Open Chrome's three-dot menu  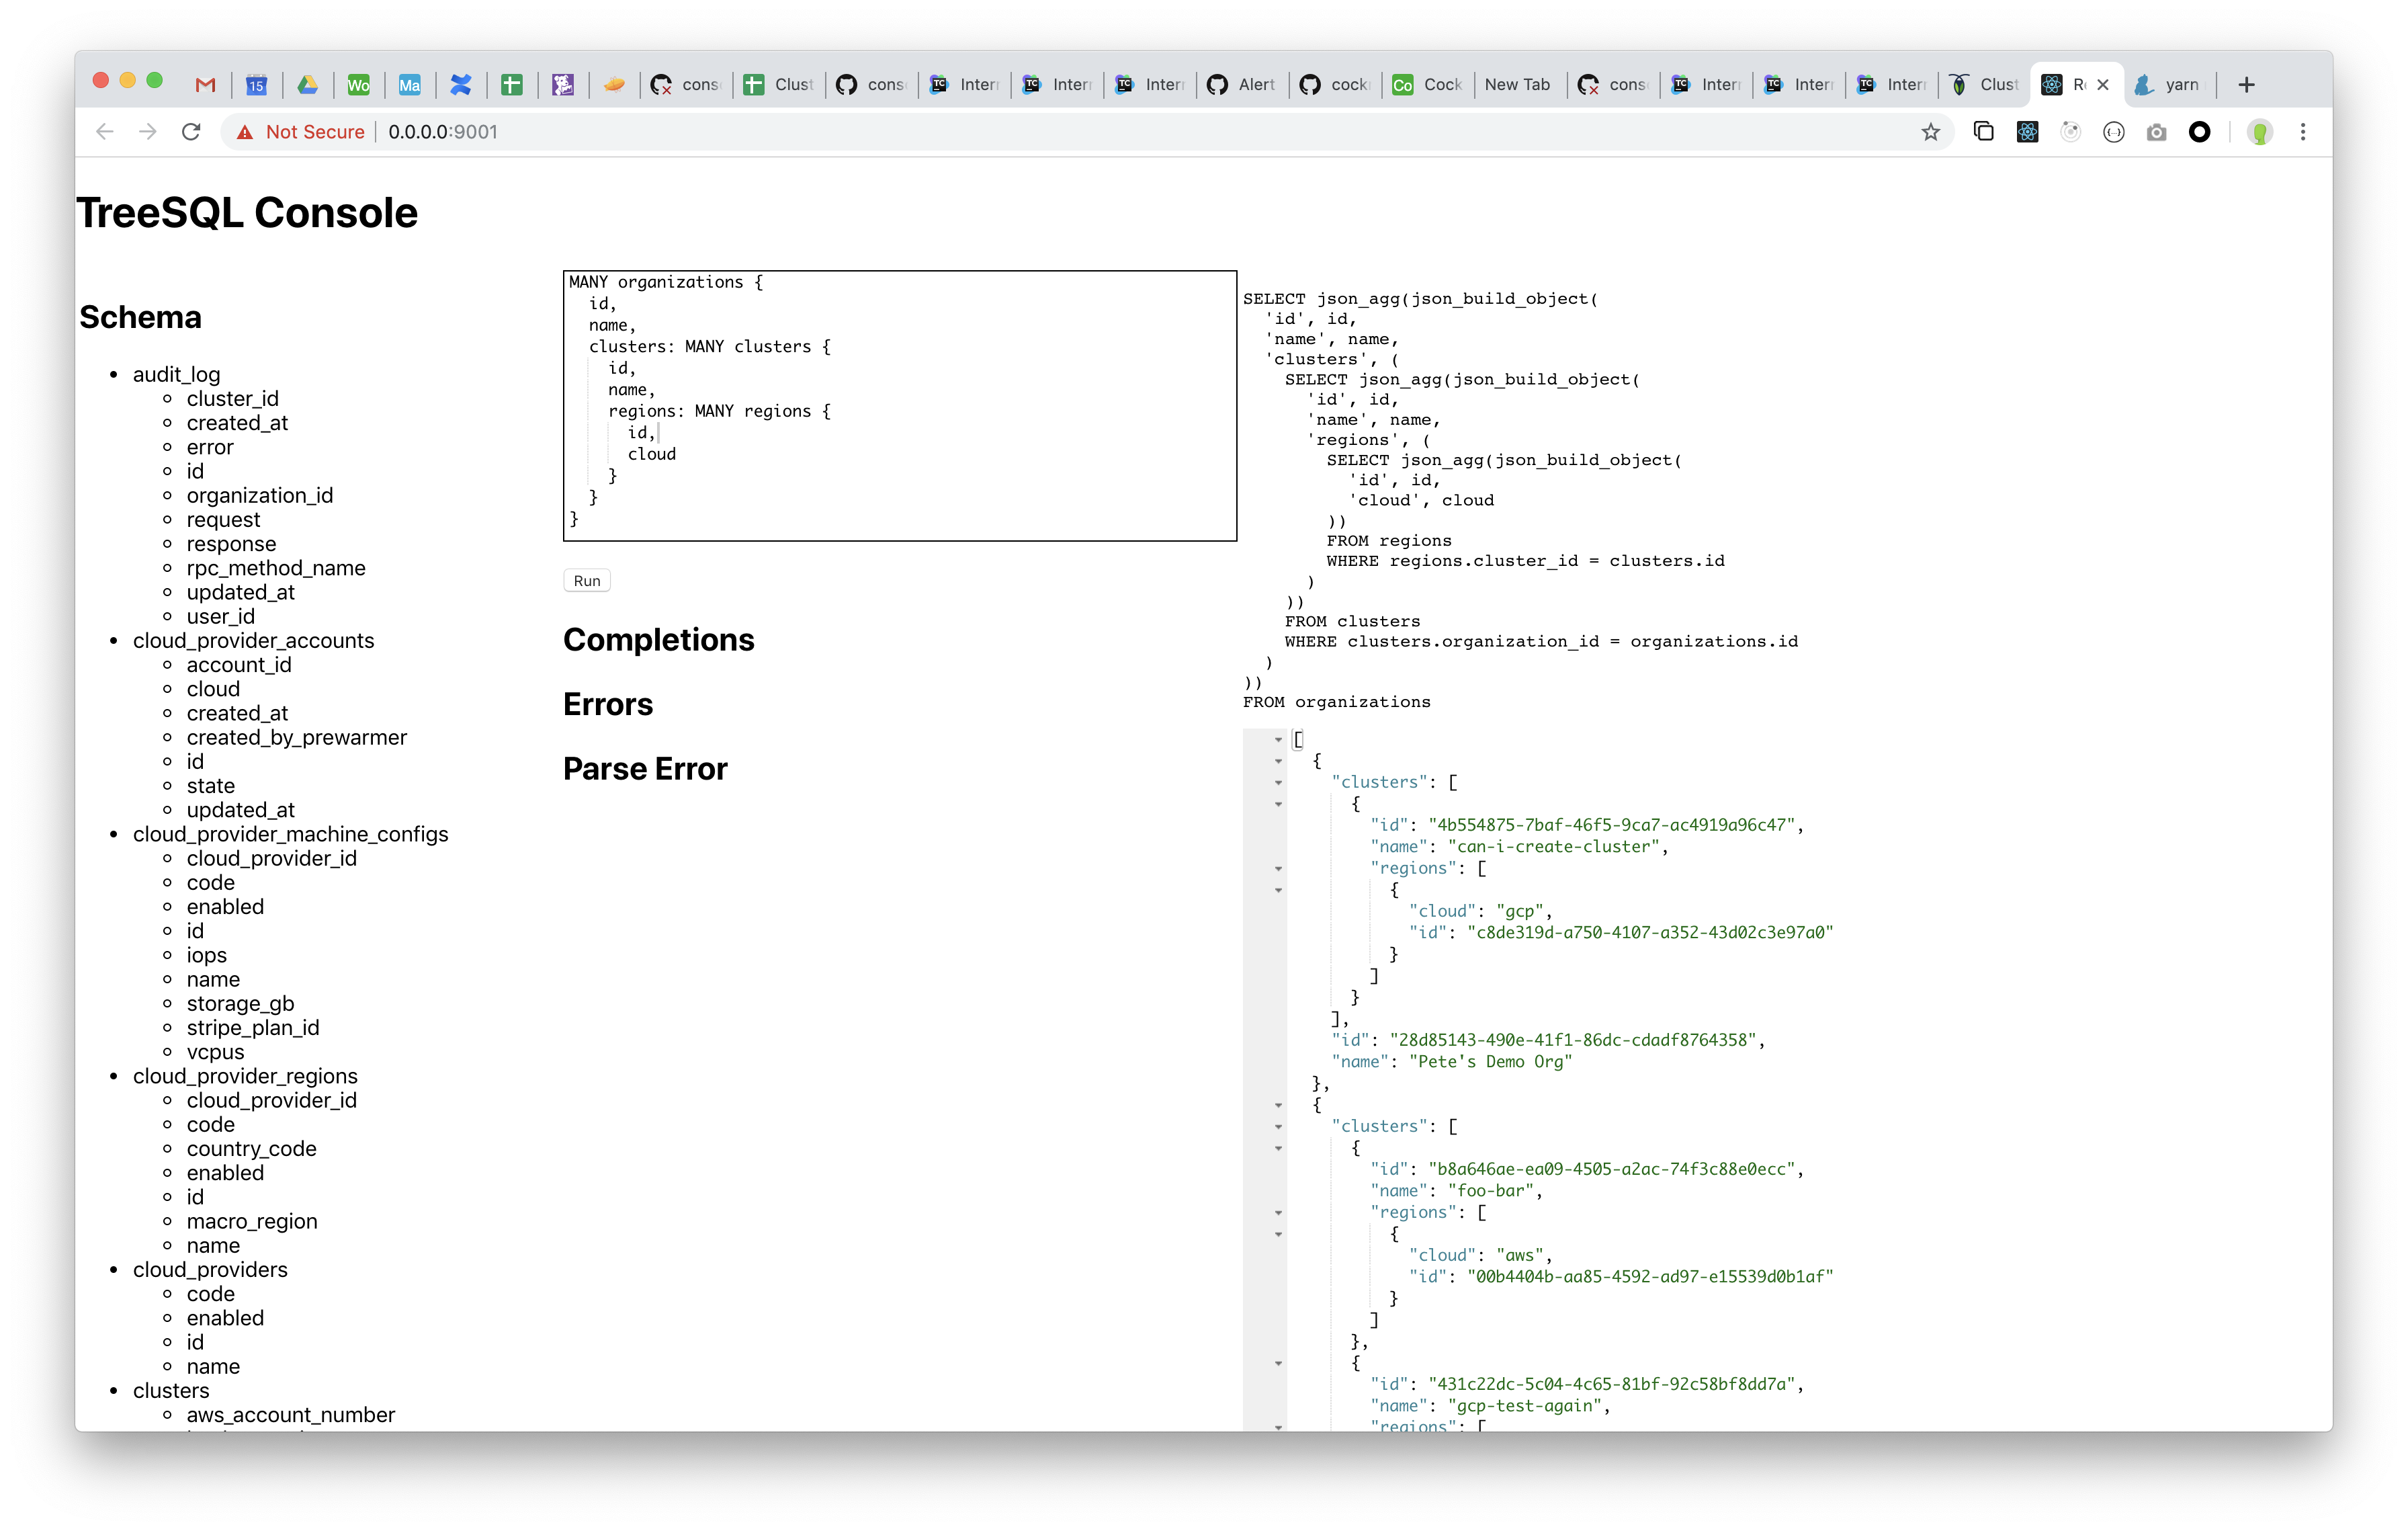point(2303,132)
